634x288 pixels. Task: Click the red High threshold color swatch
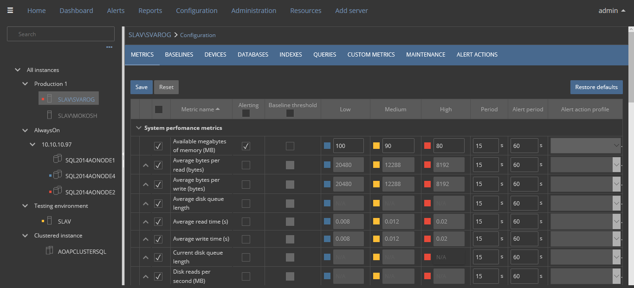(427, 146)
